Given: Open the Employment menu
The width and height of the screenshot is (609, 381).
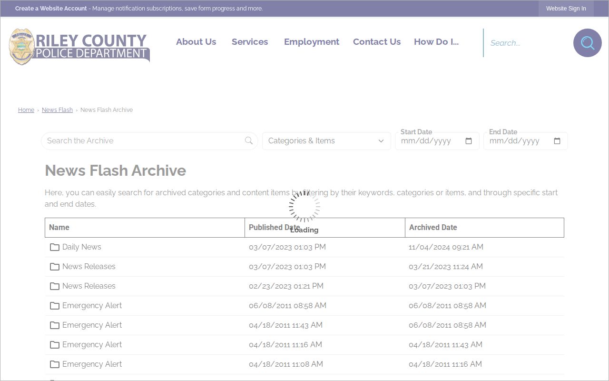Looking at the screenshot, I should pyautogui.click(x=312, y=42).
